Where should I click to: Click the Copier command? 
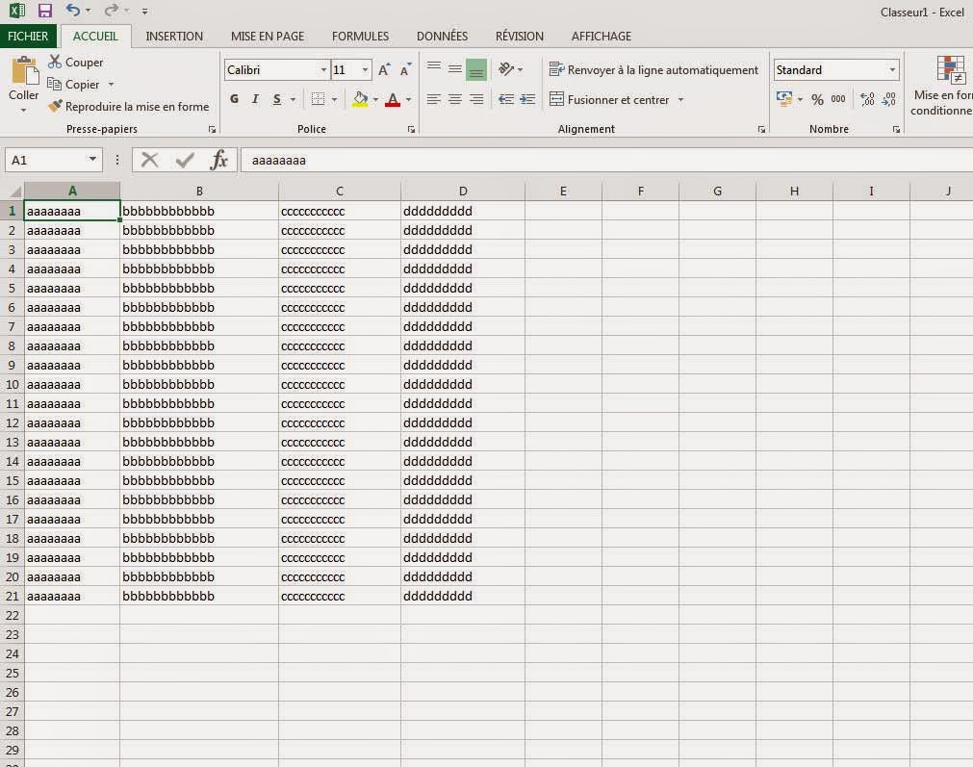tap(80, 84)
